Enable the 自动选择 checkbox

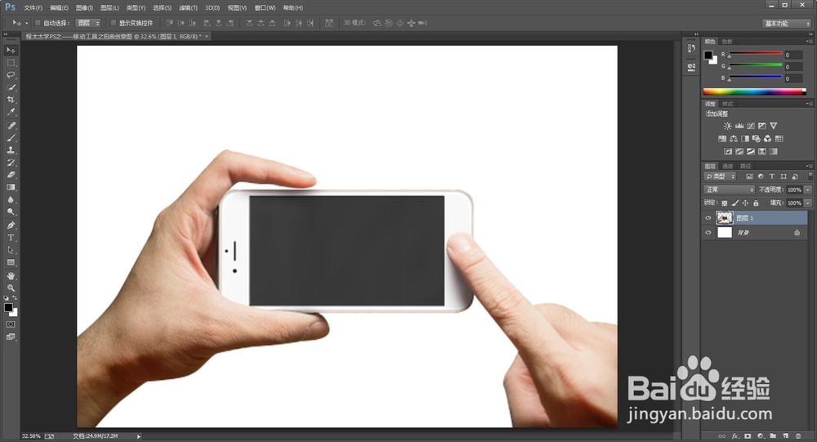tap(38, 23)
